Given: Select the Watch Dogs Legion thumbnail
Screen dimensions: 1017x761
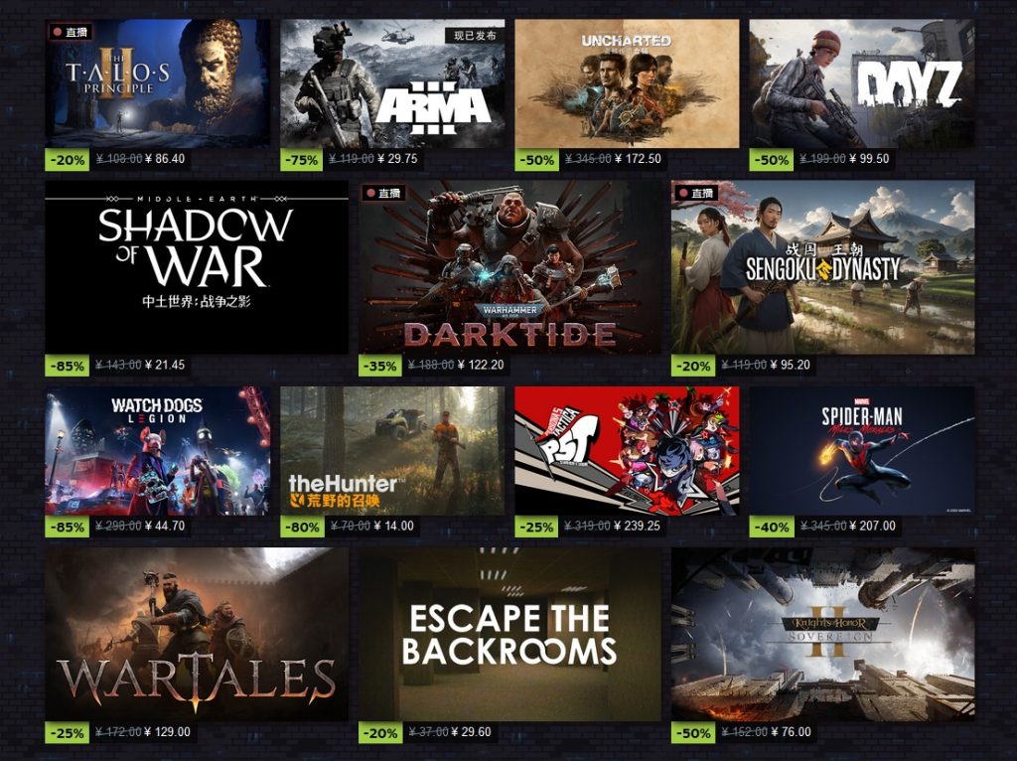Looking at the screenshot, I should point(158,451).
